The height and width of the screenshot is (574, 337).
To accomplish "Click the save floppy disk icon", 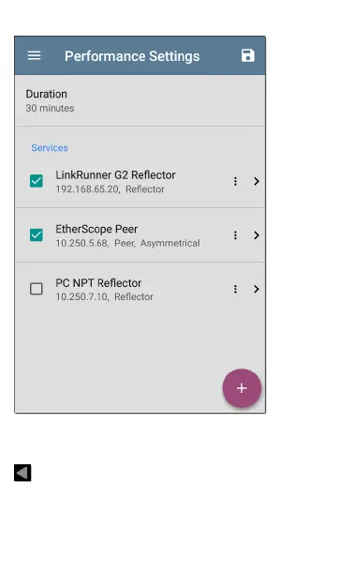I will (x=248, y=55).
